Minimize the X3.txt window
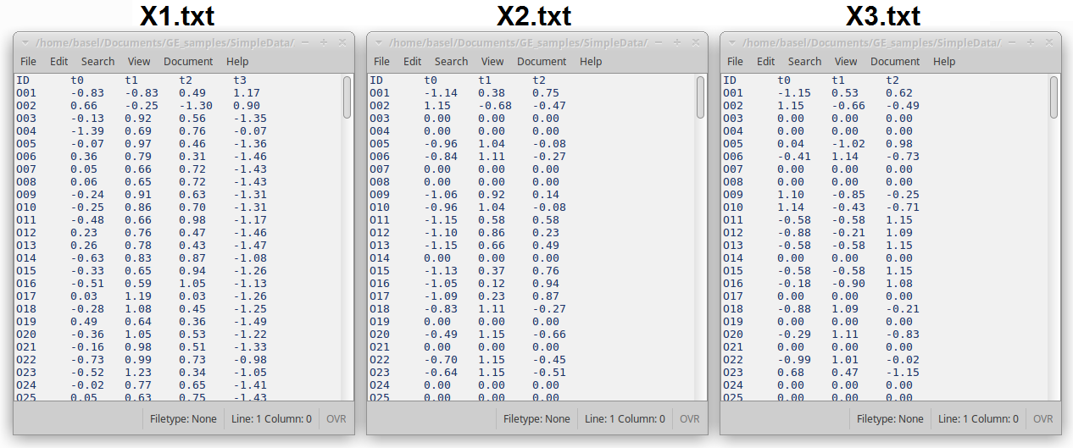This screenshot has height=448, width=1073. pos(1012,42)
